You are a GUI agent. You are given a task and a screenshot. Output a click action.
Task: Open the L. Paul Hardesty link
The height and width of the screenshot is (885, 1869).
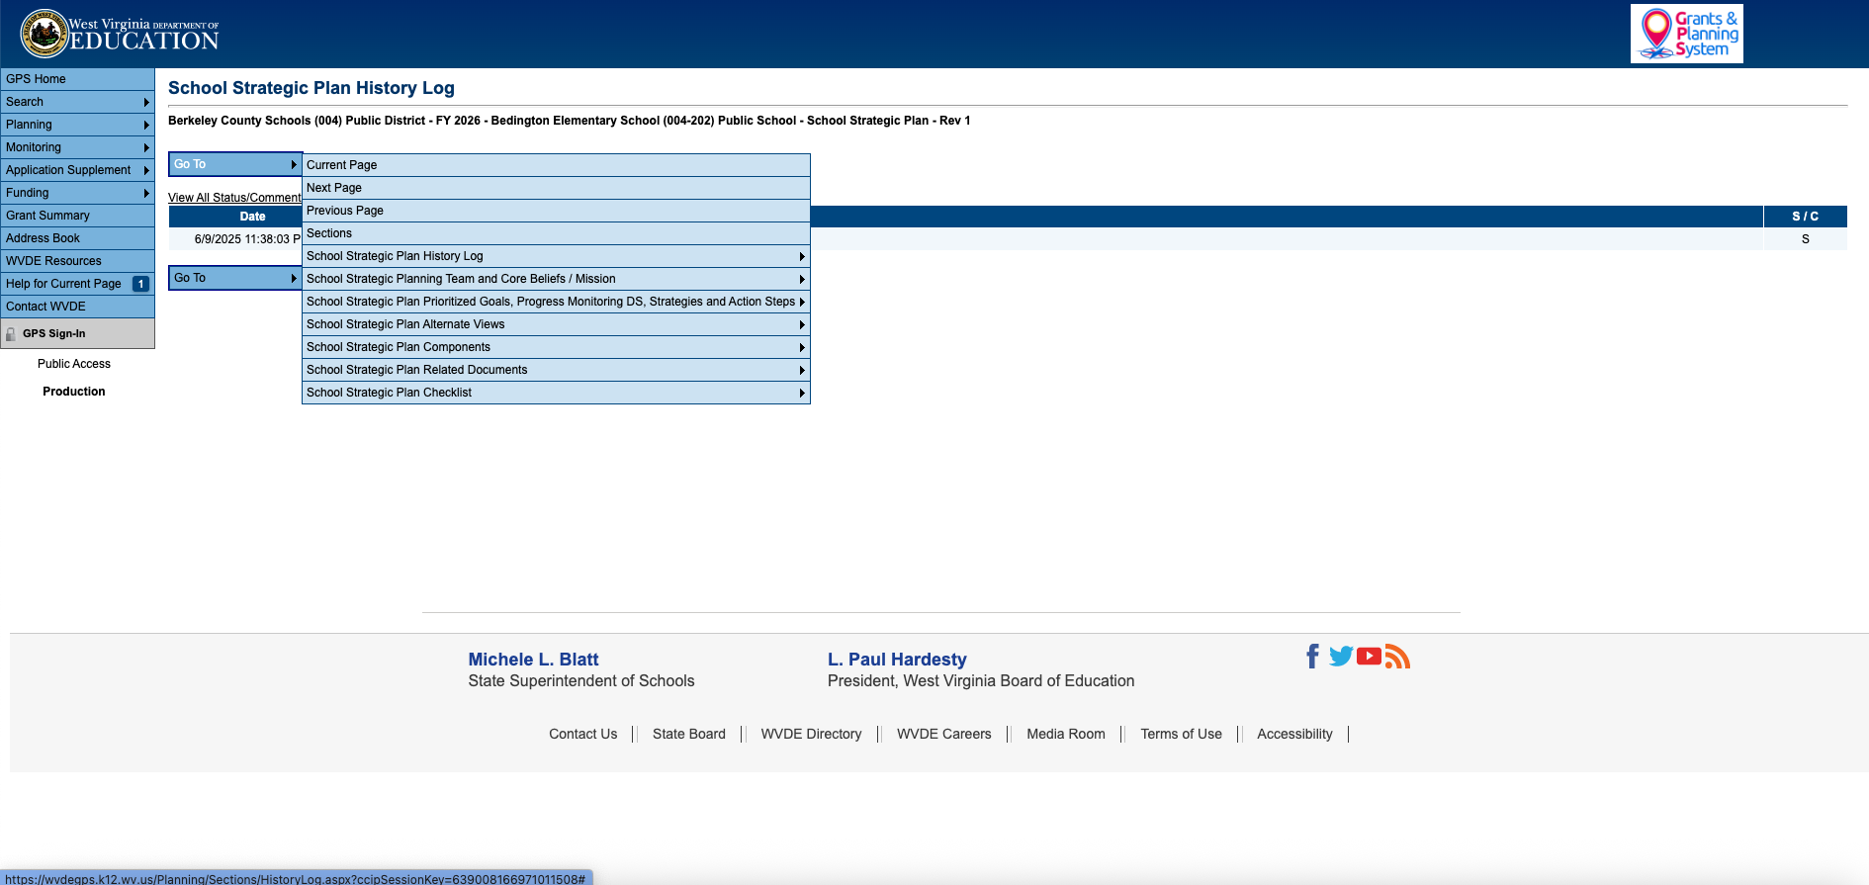[897, 660]
